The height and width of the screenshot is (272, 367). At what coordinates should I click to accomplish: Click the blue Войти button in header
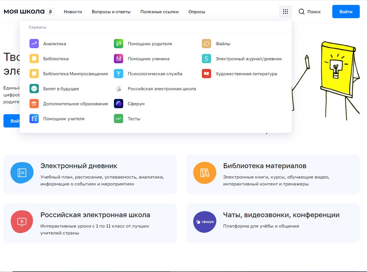[x=346, y=12]
